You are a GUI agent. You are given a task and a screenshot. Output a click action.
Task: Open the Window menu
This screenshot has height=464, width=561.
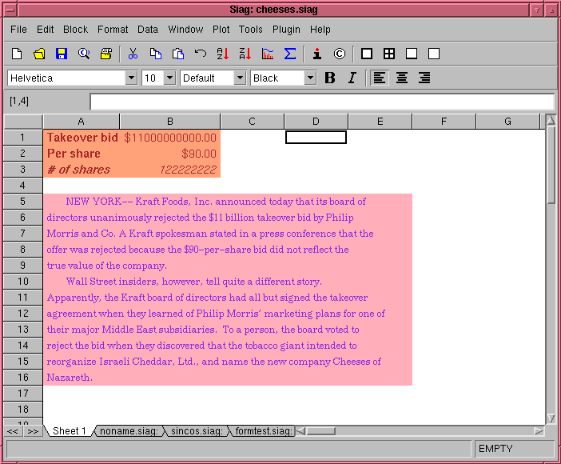click(x=185, y=30)
